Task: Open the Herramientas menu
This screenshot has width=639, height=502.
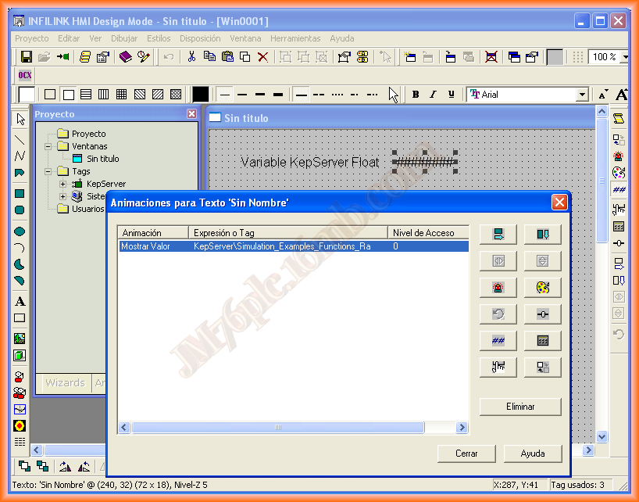Action: coord(295,38)
